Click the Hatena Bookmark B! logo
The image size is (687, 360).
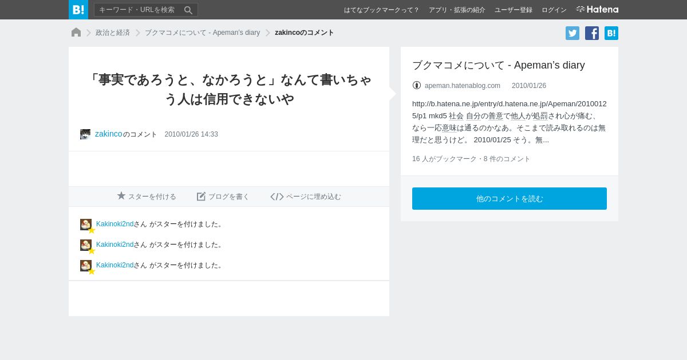tap(78, 10)
